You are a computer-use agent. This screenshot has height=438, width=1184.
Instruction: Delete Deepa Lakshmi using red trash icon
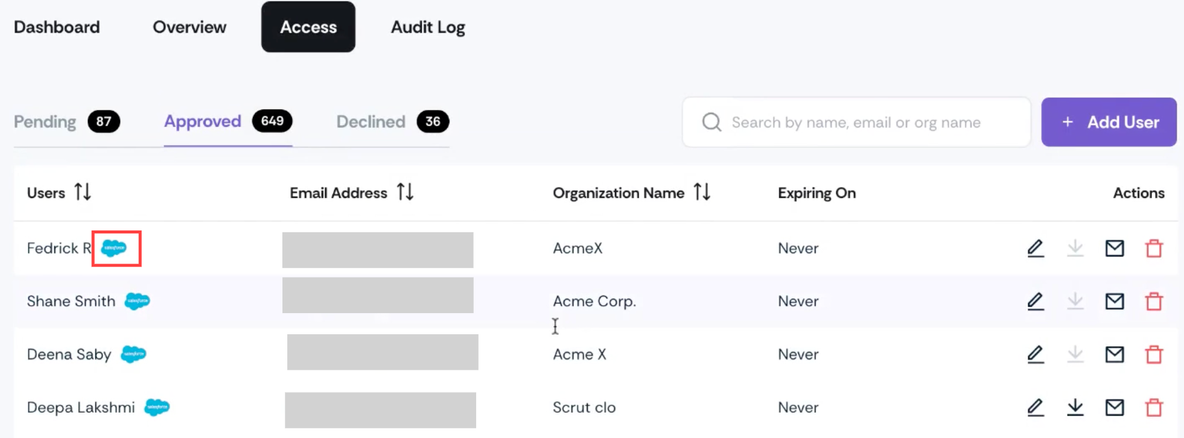(x=1154, y=407)
